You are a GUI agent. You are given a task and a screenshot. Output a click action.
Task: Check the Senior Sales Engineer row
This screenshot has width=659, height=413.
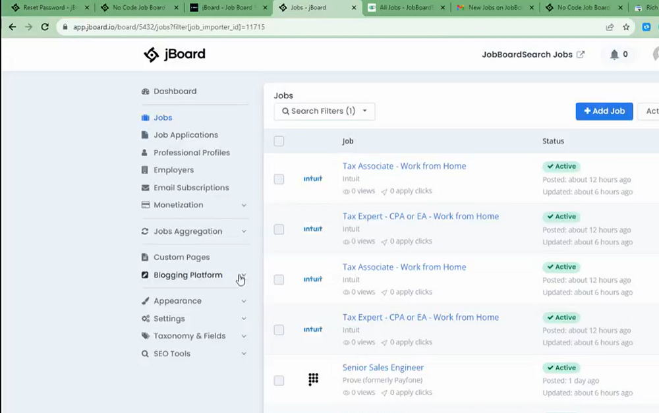click(279, 381)
